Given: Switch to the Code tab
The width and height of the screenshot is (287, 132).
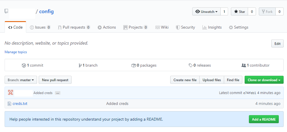Looking at the screenshot, I should [x=15, y=27].
